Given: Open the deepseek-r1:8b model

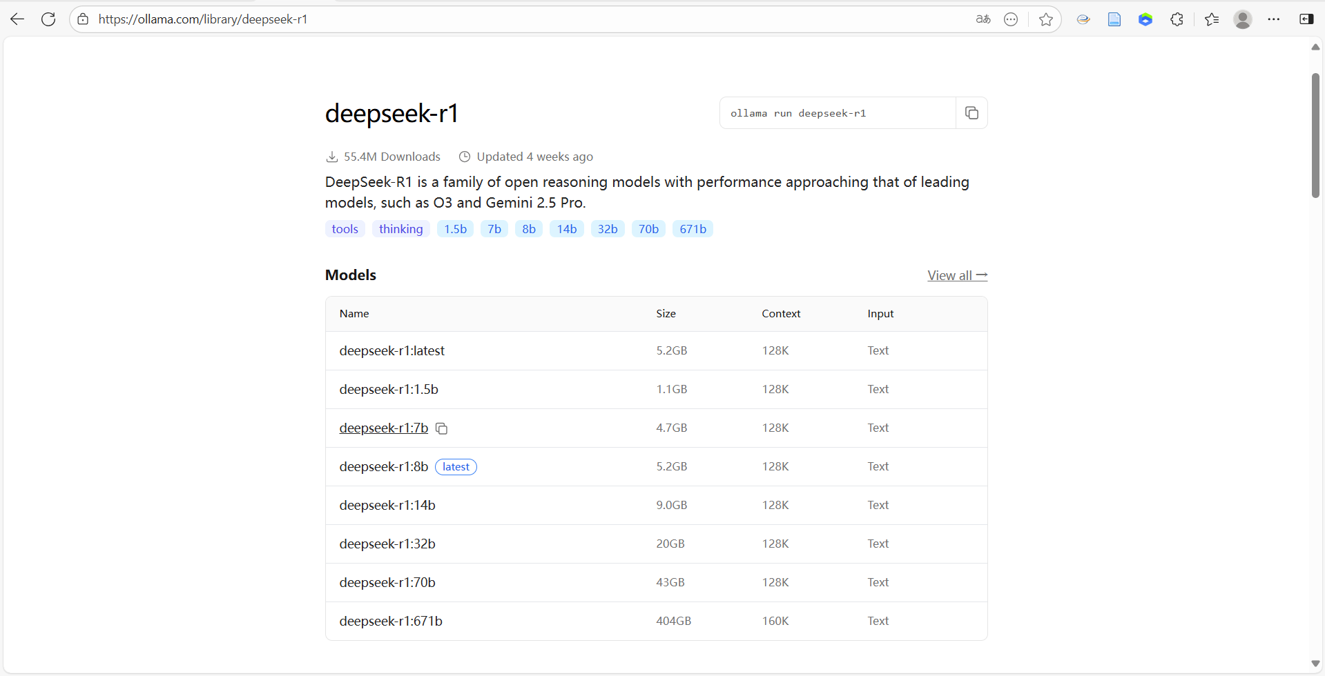Looking at the screenshot, I should pyautogui.click(x=384, y=466).
